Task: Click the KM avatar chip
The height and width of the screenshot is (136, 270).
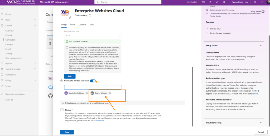Action: (x=66, y=93)
